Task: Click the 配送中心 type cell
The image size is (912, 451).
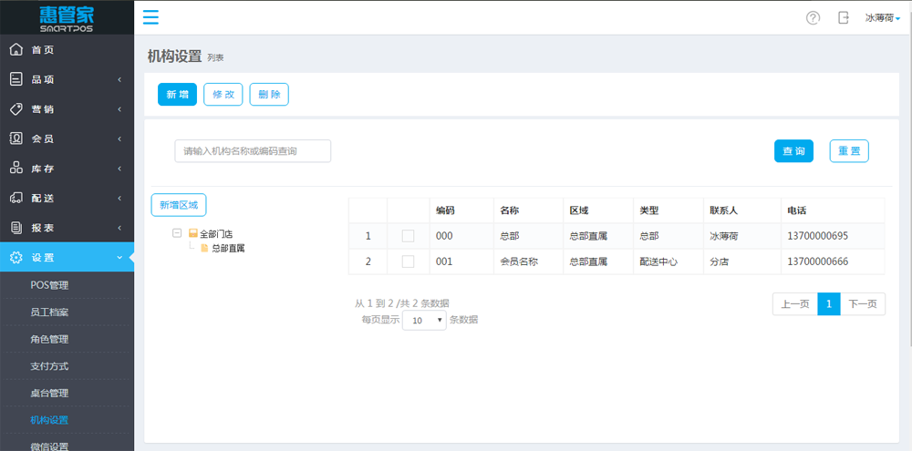Action: [658, 261]
